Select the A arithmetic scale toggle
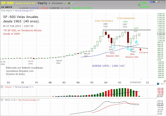 (x=158, y=84)
